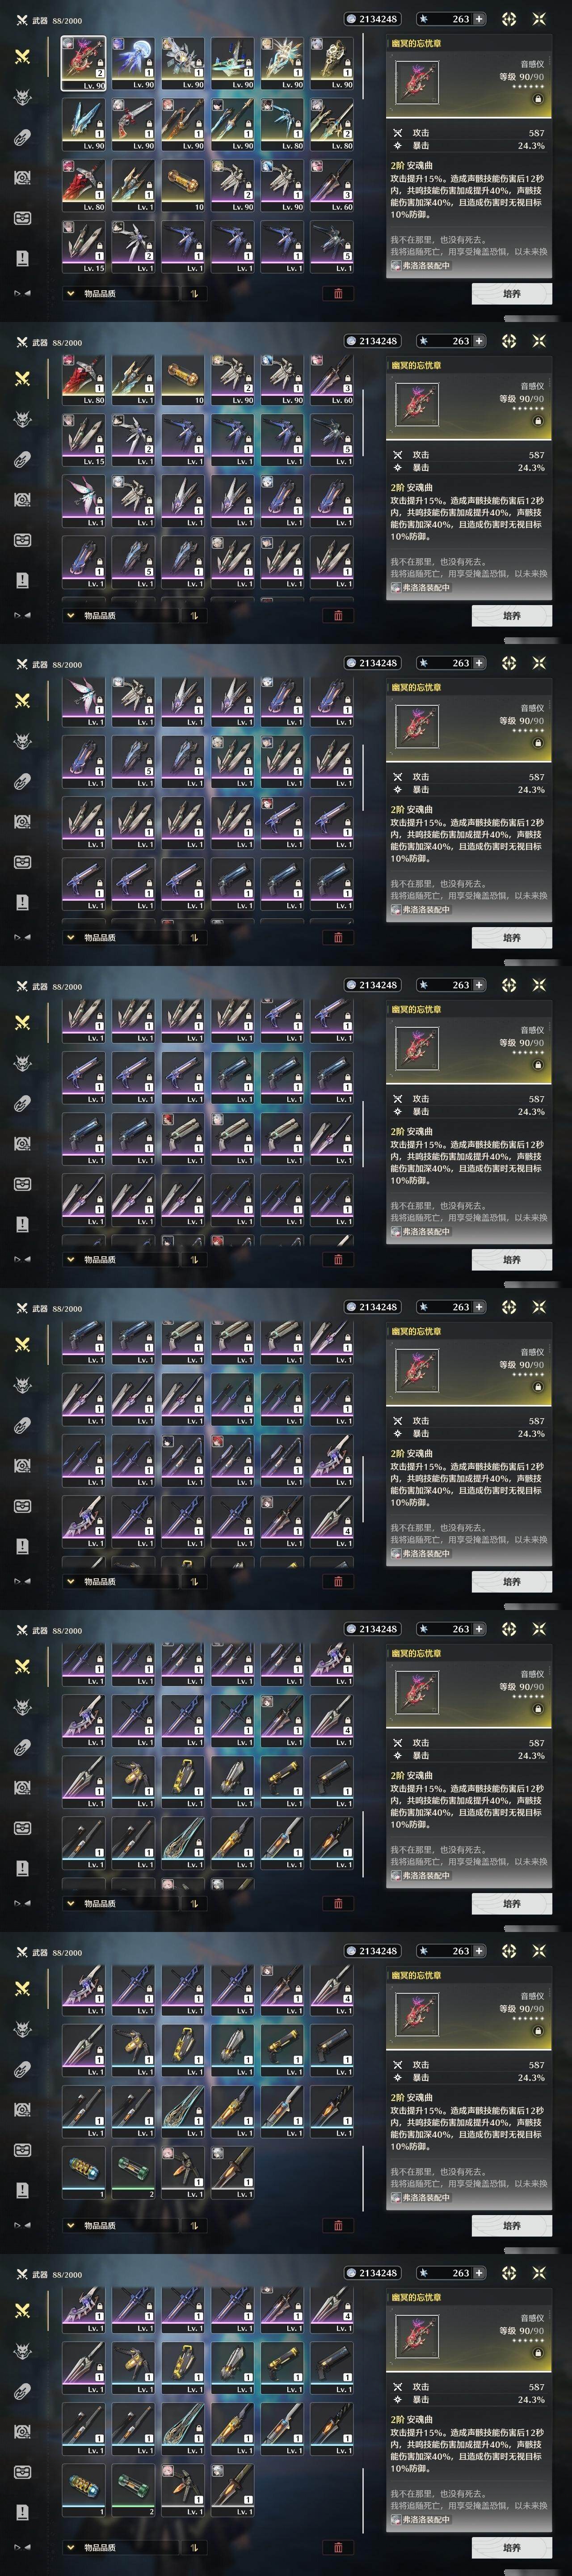Click the 佛洛洛装配中 equipped label in topmost panel

click(x=420, y=266)
